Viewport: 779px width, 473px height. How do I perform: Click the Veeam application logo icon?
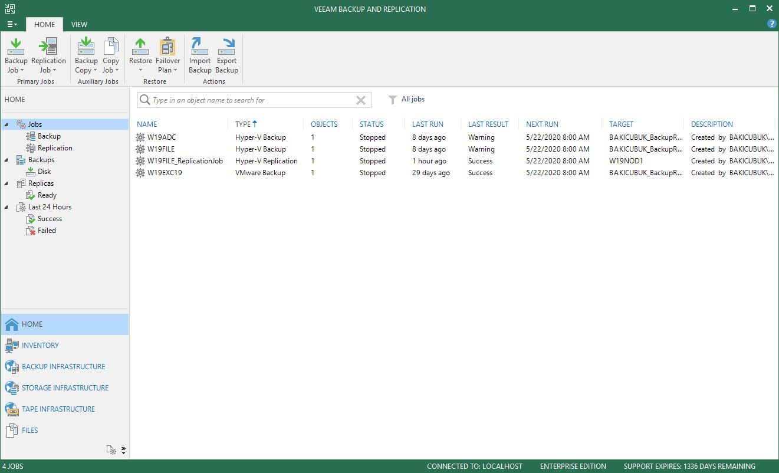coord(10,9)
